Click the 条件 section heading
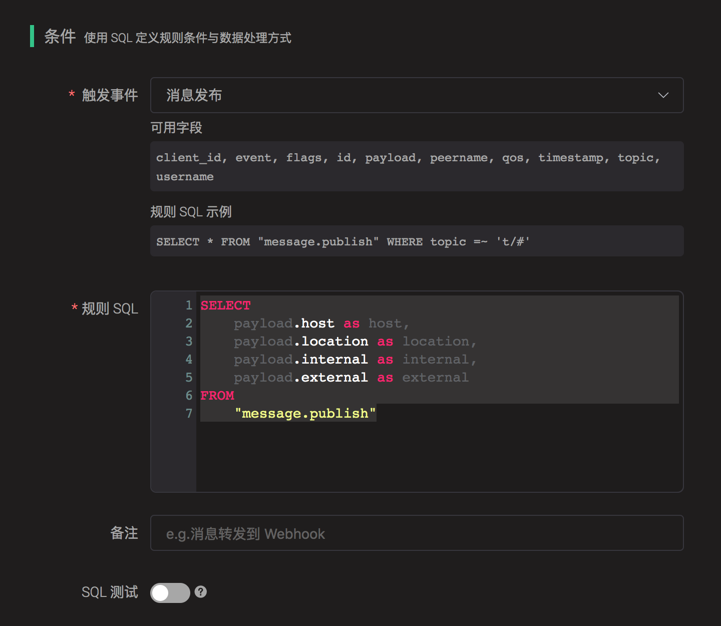The height and width of the screenshot is (626, 721). (x=60, y=37)
